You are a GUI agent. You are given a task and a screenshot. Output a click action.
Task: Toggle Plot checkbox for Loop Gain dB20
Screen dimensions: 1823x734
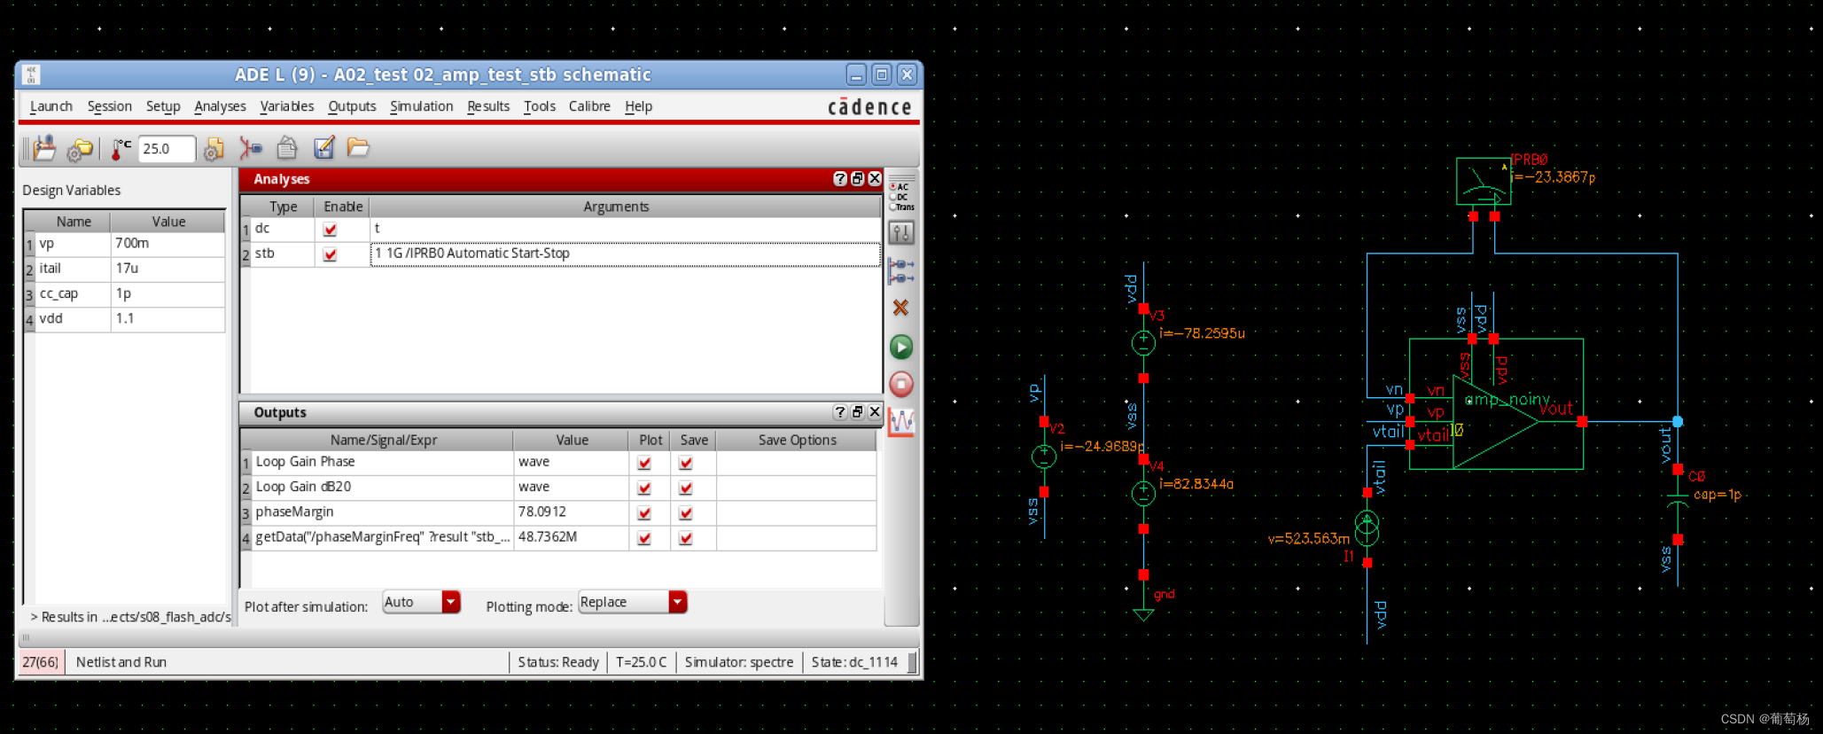pos(644,488)
